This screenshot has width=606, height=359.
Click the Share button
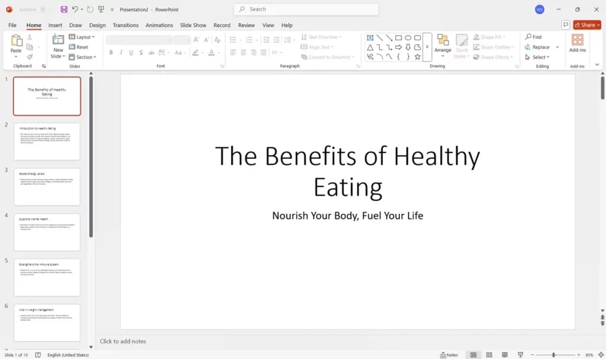point(586,25)
